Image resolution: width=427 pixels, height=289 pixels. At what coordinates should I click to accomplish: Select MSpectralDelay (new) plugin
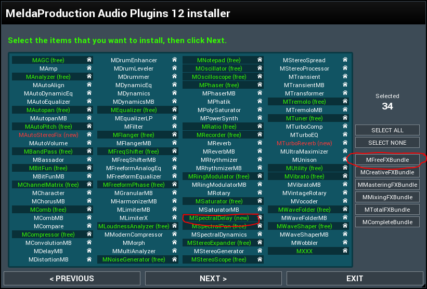(x=218, y=218)
